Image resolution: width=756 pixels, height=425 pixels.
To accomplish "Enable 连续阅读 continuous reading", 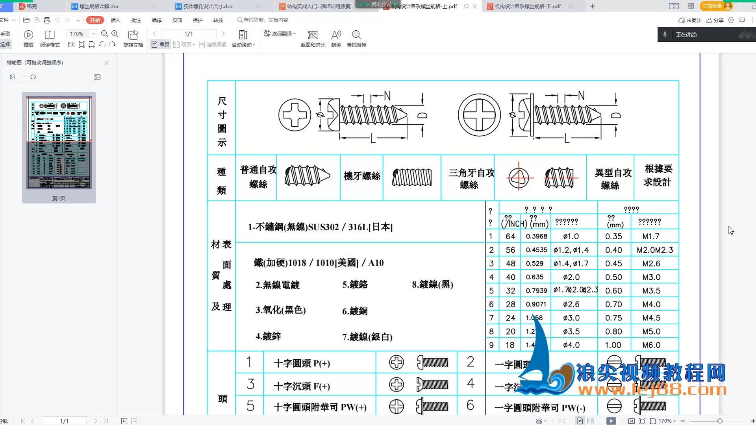I will 213,44.
